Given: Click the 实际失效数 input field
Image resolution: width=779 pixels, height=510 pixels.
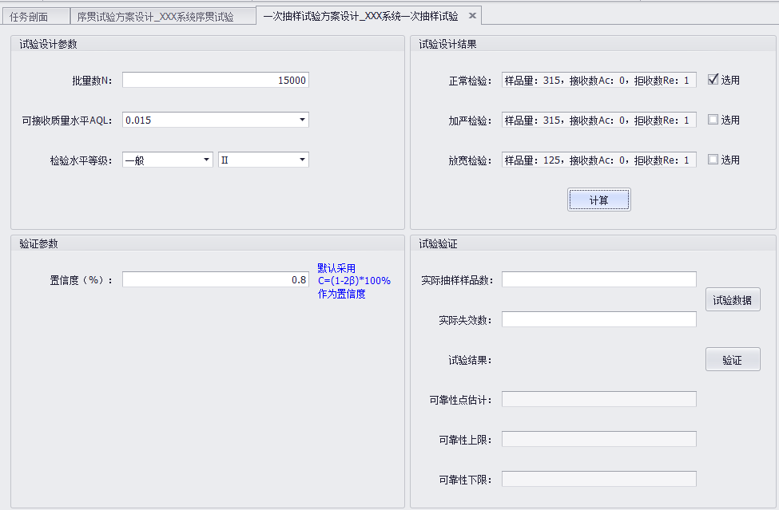Looking at the screenshot, I should click(598, 318).
